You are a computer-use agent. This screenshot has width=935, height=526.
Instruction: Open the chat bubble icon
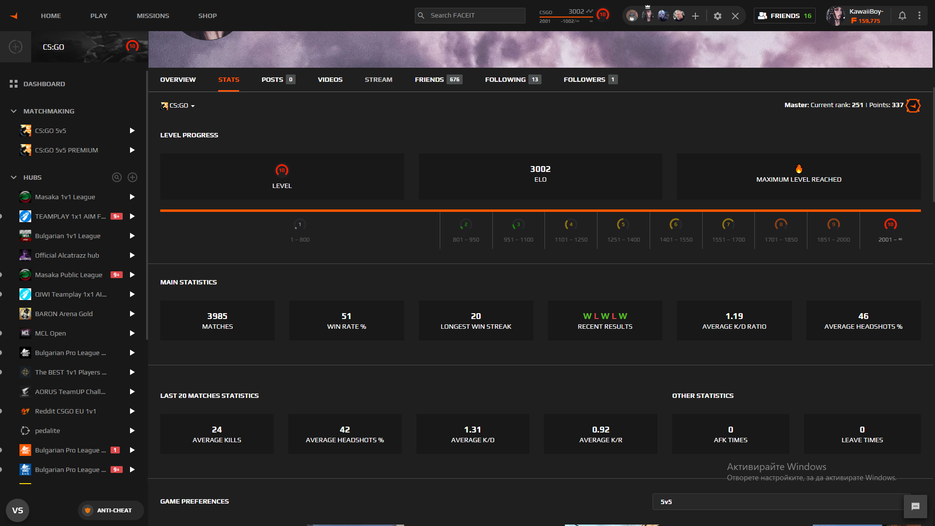pos(915,507)
